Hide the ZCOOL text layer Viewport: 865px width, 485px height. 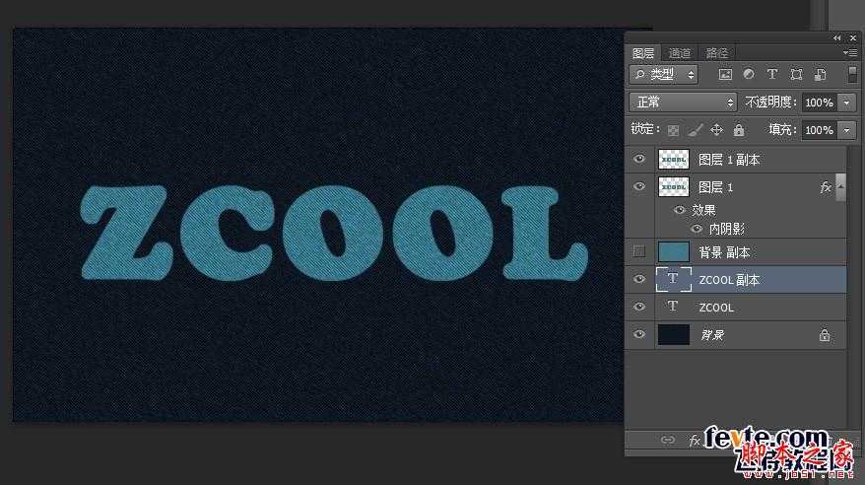click(x=638, y=307)
